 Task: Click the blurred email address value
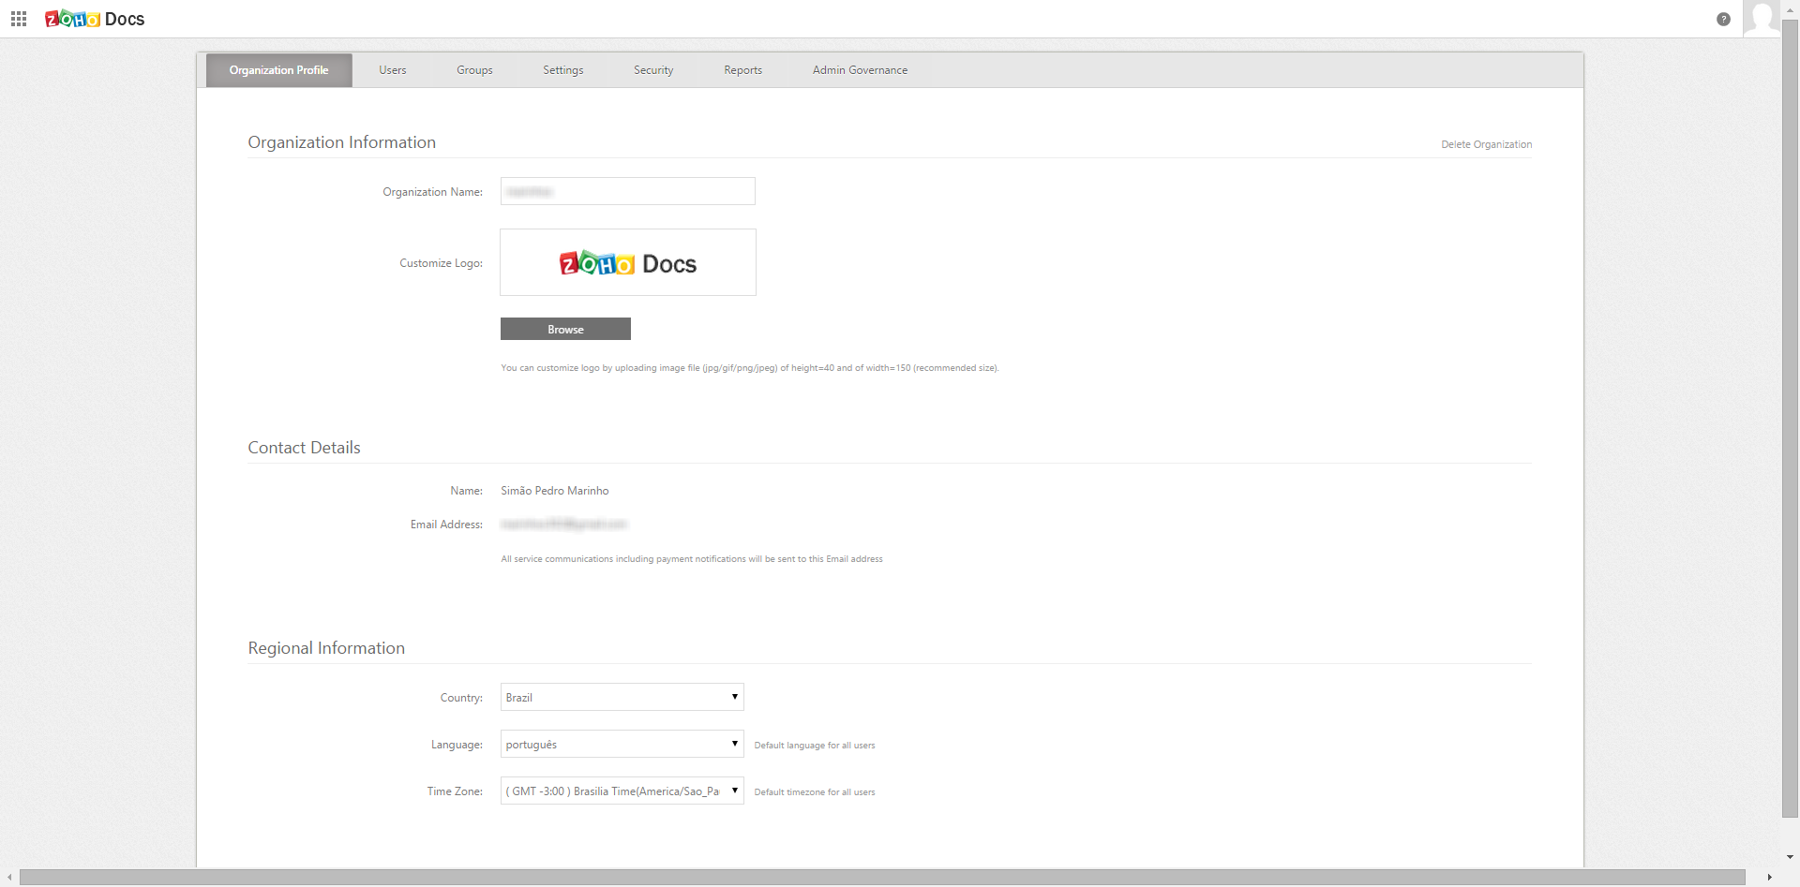[x=563, y=525]
